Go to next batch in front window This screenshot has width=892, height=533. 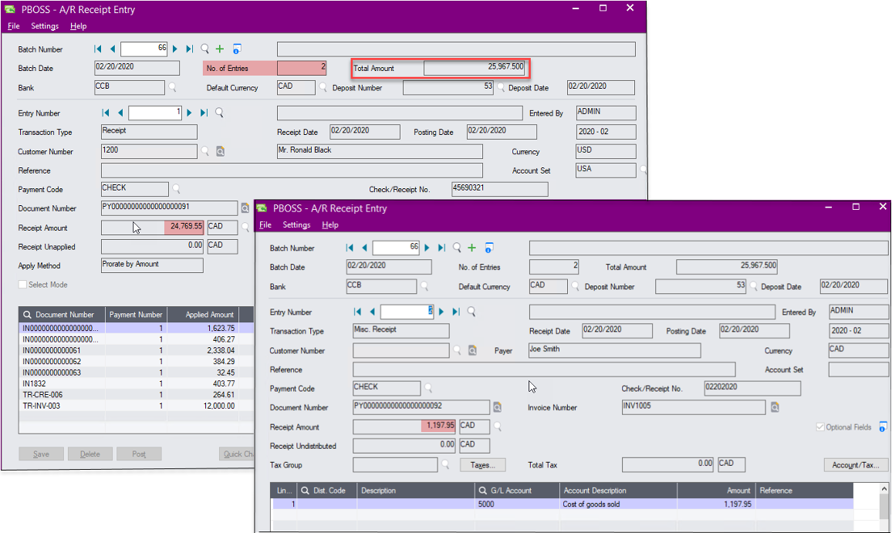427,248
